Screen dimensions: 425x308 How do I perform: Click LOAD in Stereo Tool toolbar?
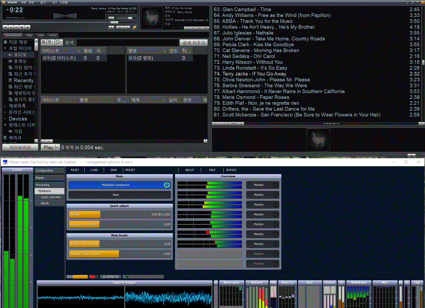coord(94,170)
